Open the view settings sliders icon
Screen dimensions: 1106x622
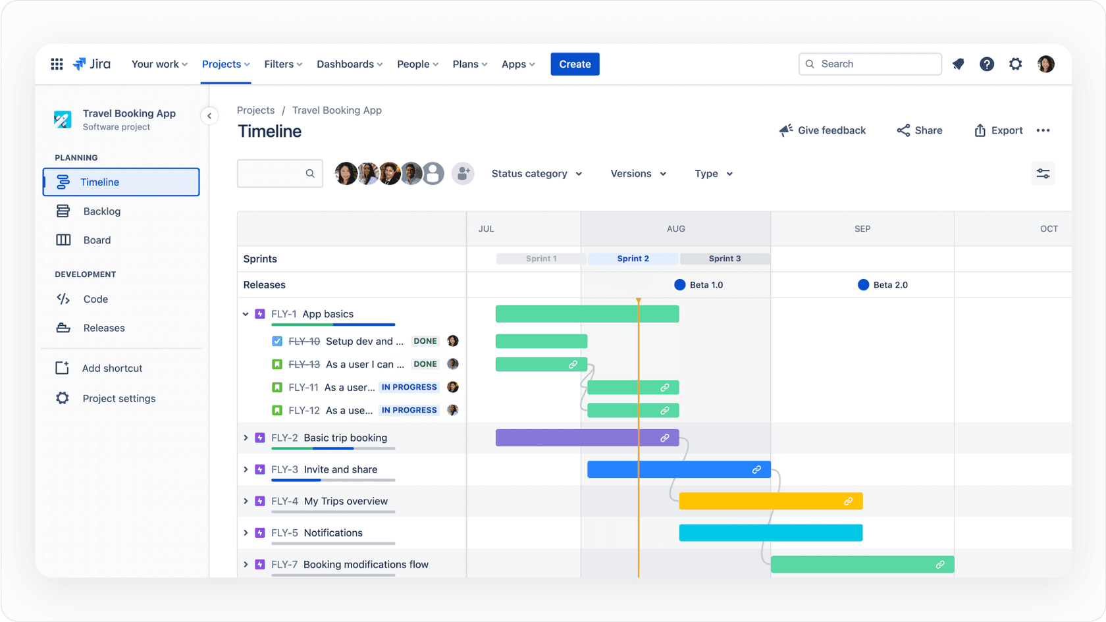click(x=1043, y=173)
